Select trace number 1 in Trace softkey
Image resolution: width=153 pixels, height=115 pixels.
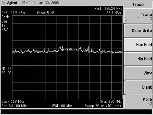click(x=126, y=19)
